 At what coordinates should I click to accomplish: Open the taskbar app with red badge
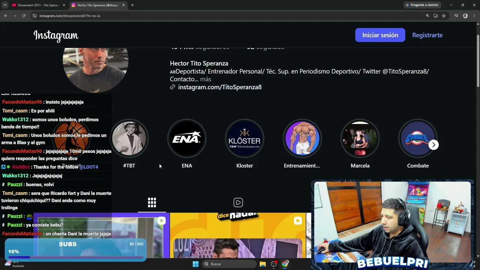pos(274,264)
